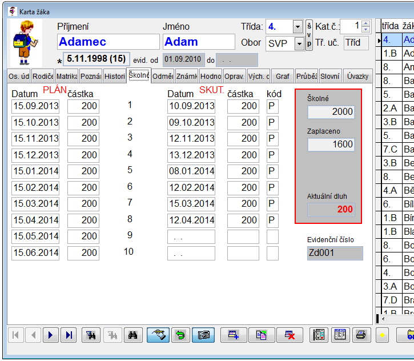Expand the Obor dropdown showing SVP
414x361 pixels.
(299, 43)
